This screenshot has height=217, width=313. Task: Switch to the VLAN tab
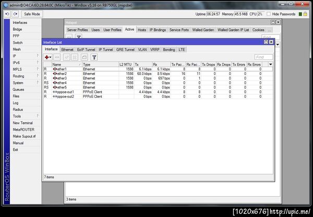tap(142, 49)
